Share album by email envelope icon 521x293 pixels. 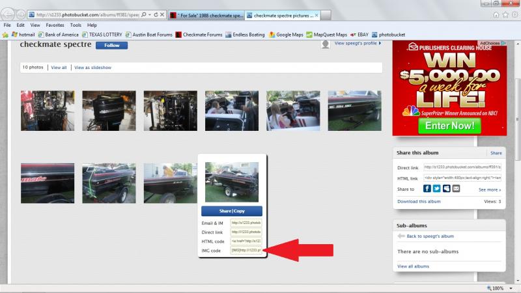tap(456, 189)
